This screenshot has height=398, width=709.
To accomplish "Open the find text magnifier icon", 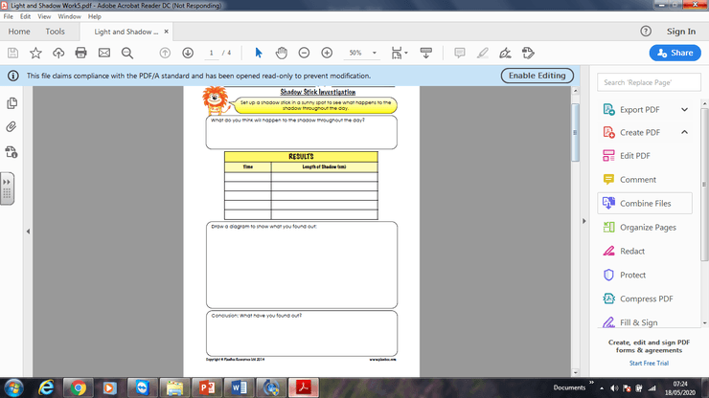I will click(x=127, y=53).
